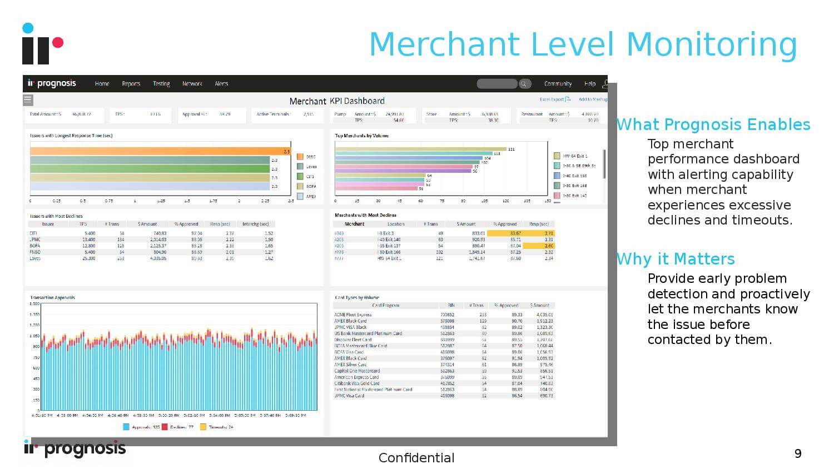Viewport: 834px width, 469px height.
Task: Open the hamburger sidebar menu icon
Action: [28, 100]
